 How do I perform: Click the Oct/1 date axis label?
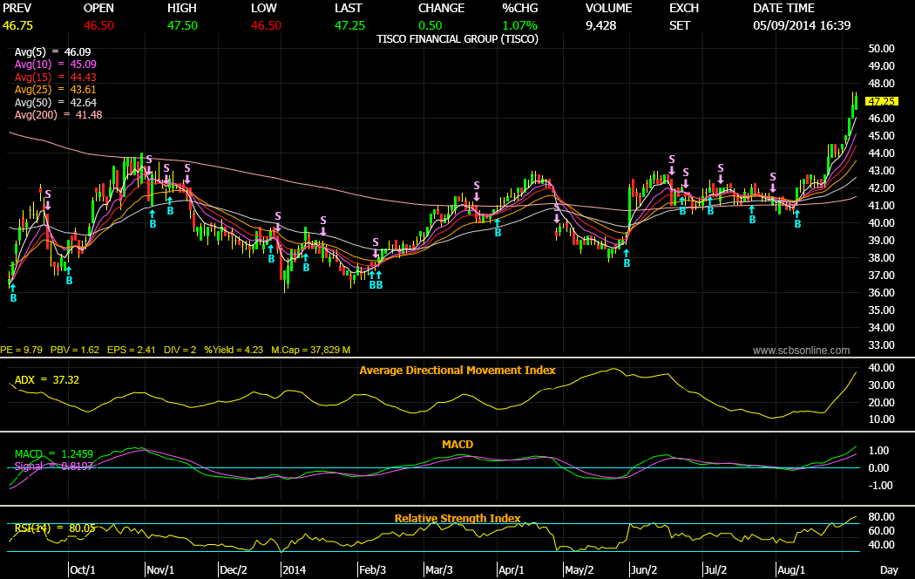pyautogui.click(x=82, y=570)
